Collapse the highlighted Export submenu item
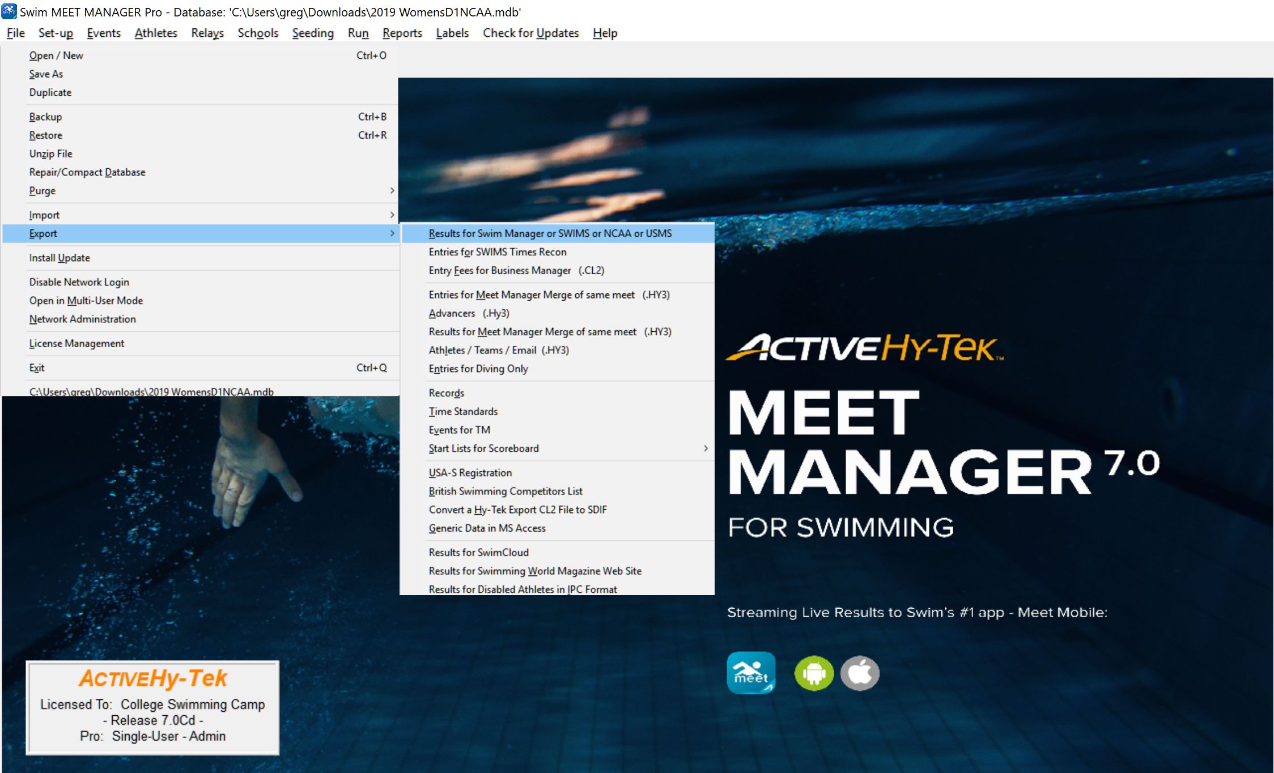Viewport: 1274px width, 773px height. tap(201, 233)
